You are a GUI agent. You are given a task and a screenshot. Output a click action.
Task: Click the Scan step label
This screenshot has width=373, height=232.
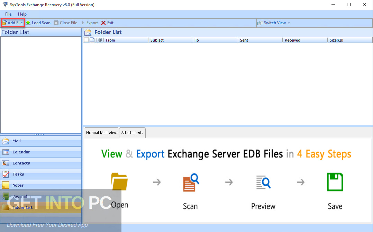[190, 206]
